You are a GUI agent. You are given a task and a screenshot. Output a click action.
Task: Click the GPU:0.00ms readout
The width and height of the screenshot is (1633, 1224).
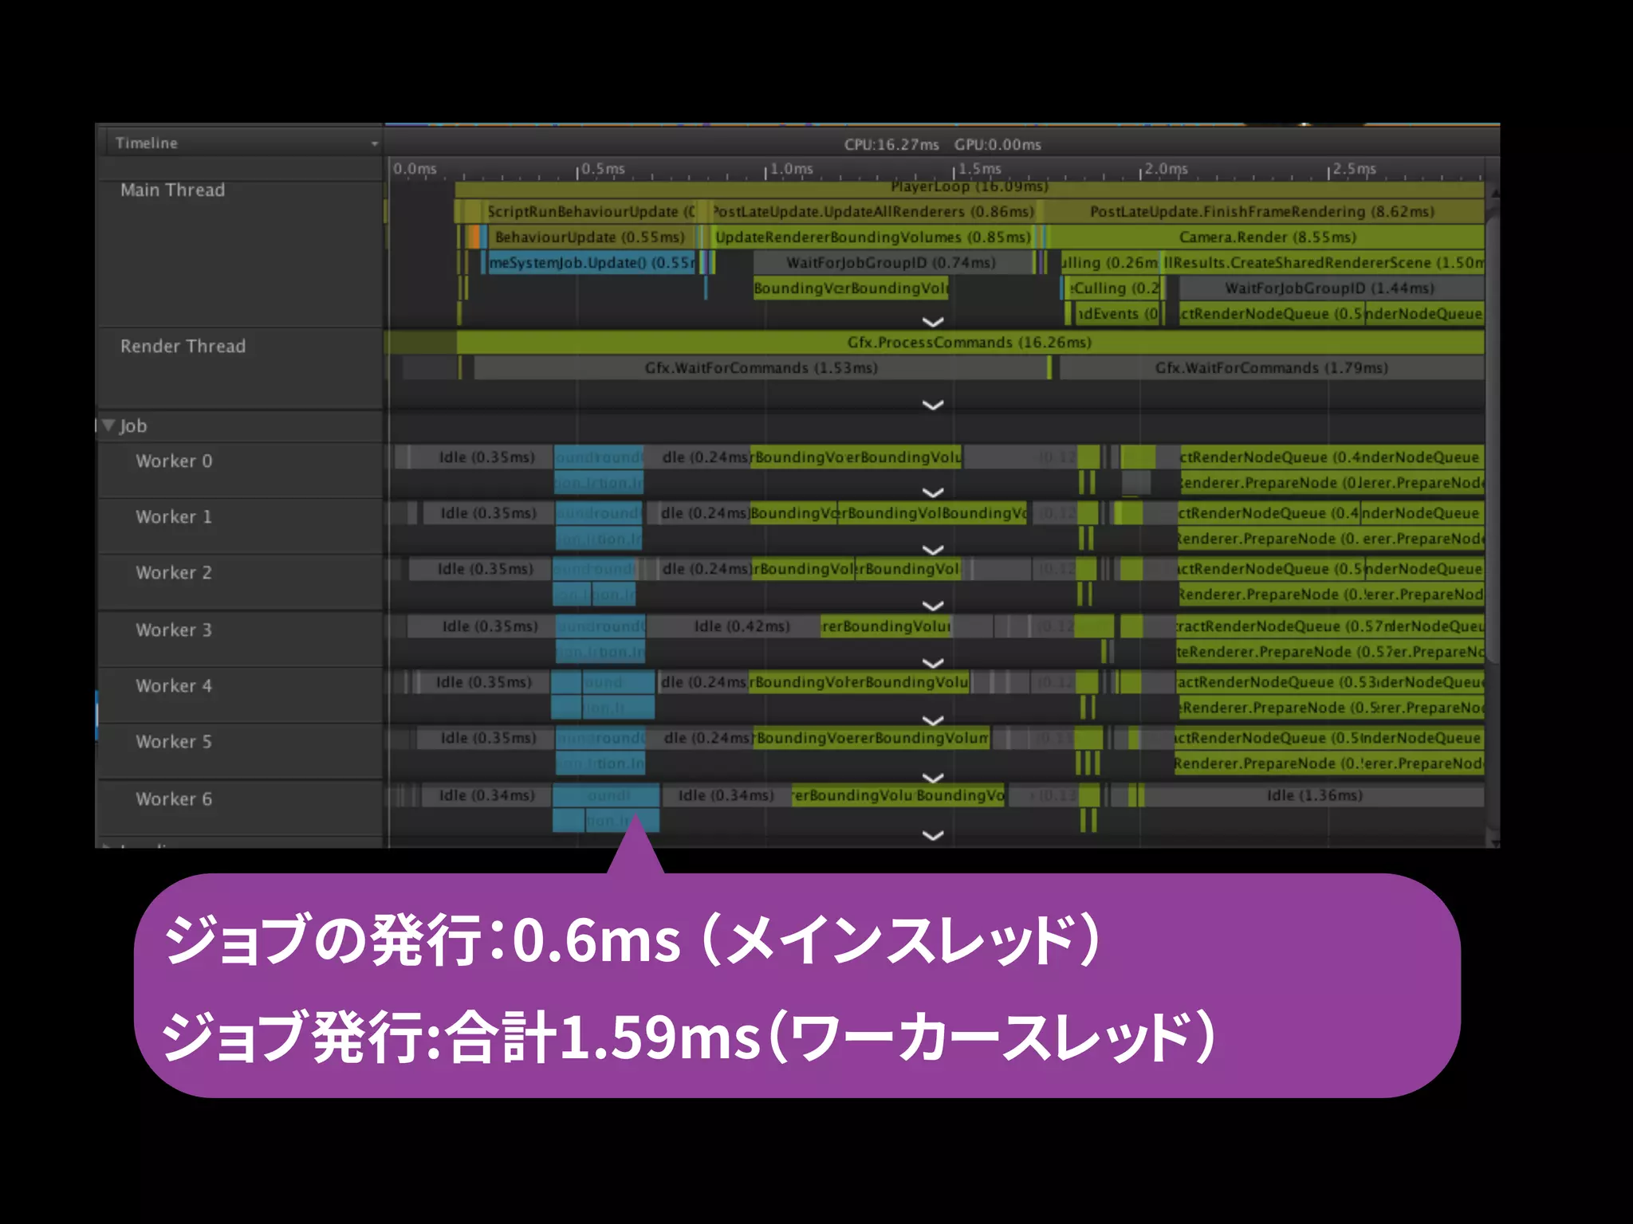coord(998,144)
